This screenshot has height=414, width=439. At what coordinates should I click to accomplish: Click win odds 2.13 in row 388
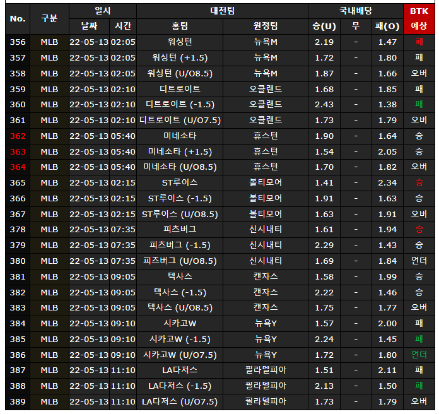[324, 386]
